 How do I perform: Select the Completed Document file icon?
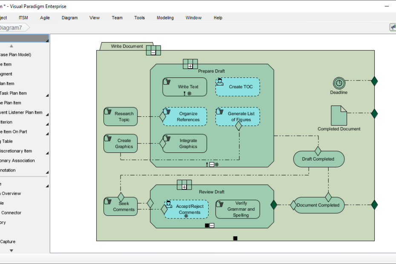pyautogui.click(x=339, y=115)
